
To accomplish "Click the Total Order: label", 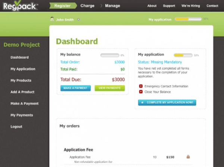I will 70,62.
